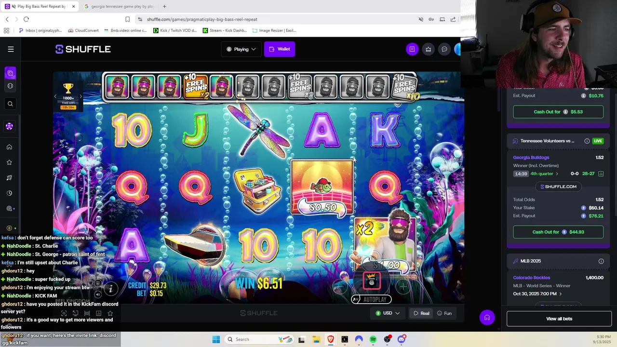Decrease the bet with minus button
617x347 pixels.
pos(340,286)
